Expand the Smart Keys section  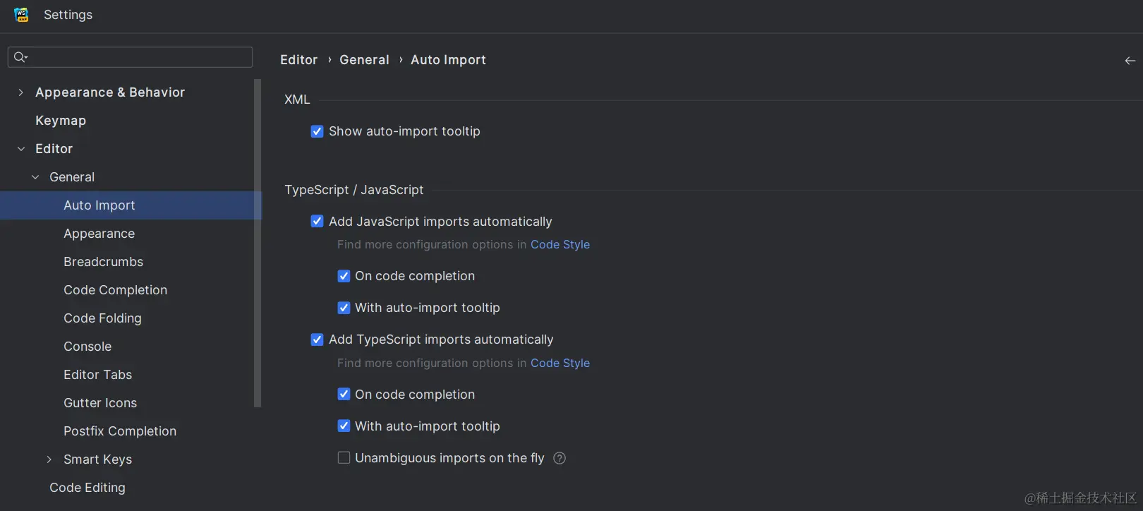(x=48, y=459)
